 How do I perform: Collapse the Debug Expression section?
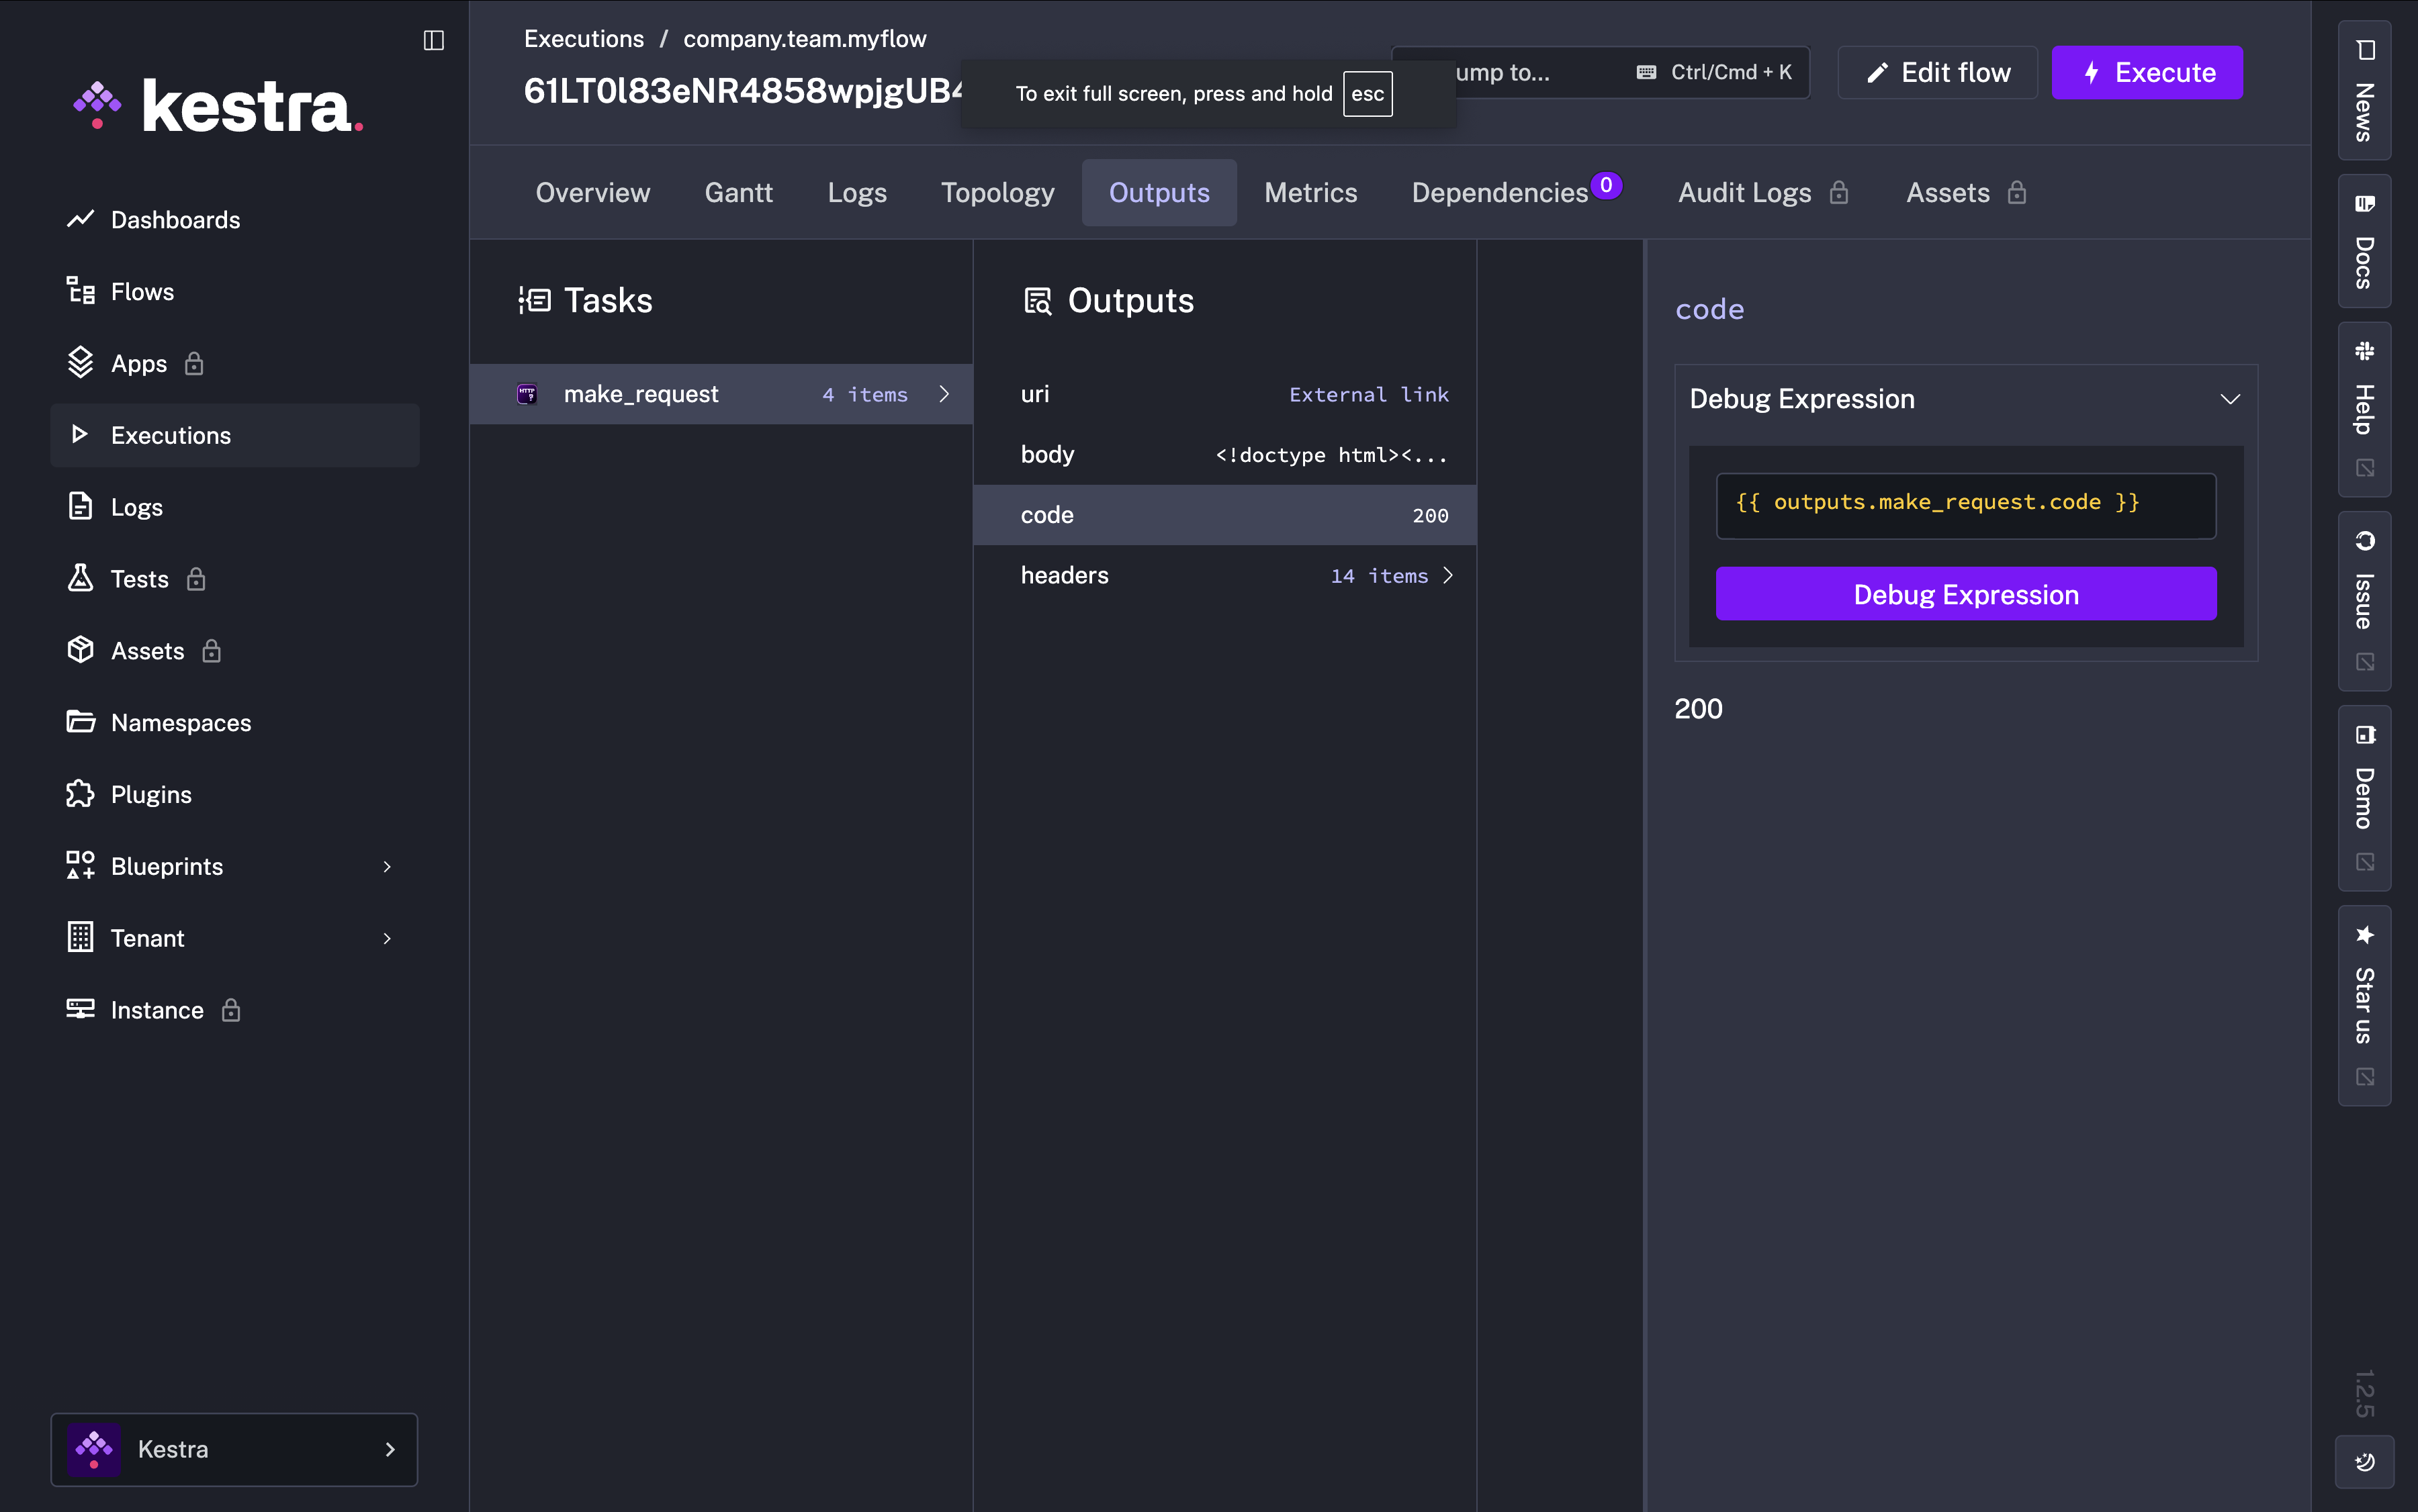tap(2230, 399)
